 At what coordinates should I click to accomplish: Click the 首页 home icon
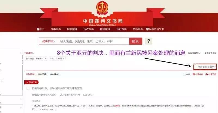(x=38, y=29)
